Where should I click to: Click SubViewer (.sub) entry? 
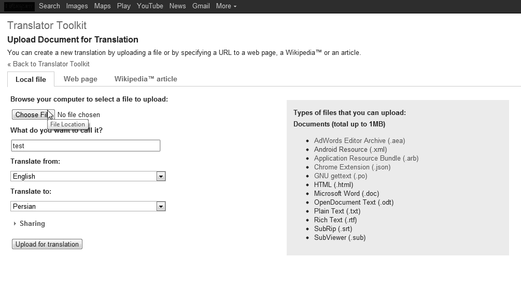click(x=340, y=238)
